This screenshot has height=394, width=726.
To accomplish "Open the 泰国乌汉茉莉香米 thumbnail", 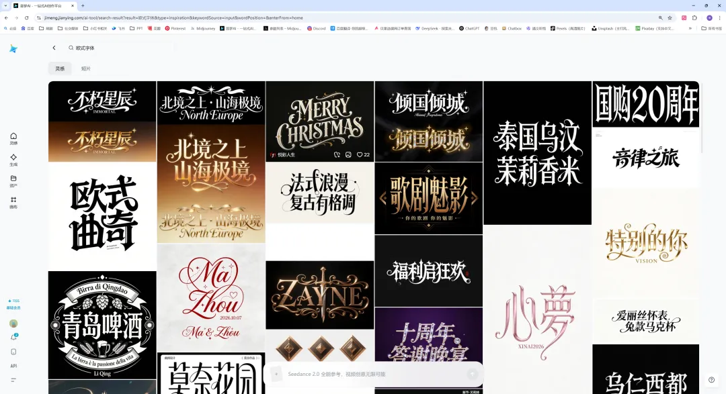I will (x=538, y=153).
